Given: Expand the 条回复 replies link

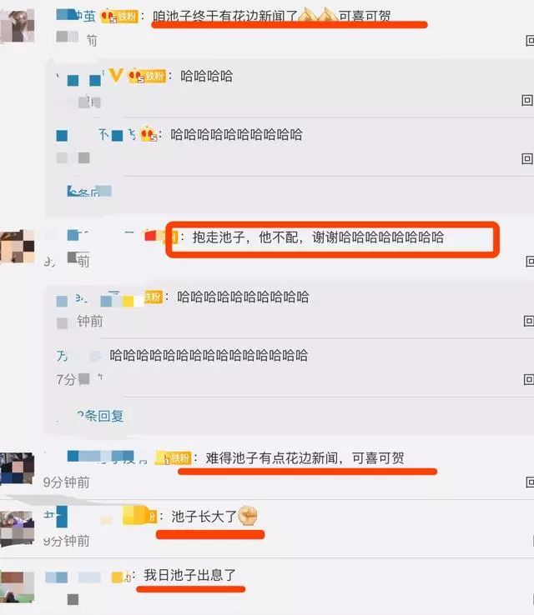Looking at the screenshot, I should [x=100, y=416].
